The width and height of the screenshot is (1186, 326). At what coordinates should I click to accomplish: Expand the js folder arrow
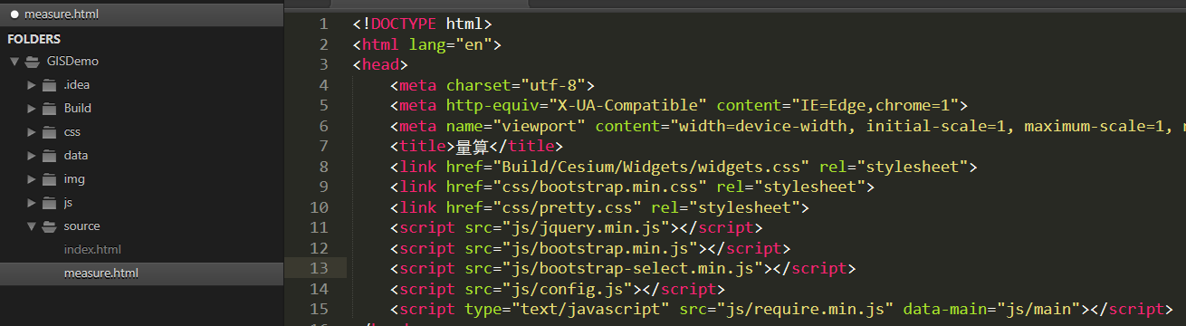(31, 203)
